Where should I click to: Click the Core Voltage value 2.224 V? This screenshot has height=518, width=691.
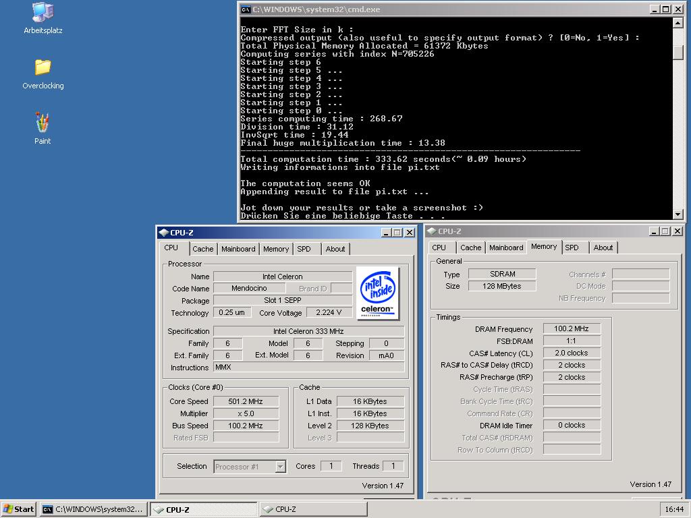coord(329,312)
